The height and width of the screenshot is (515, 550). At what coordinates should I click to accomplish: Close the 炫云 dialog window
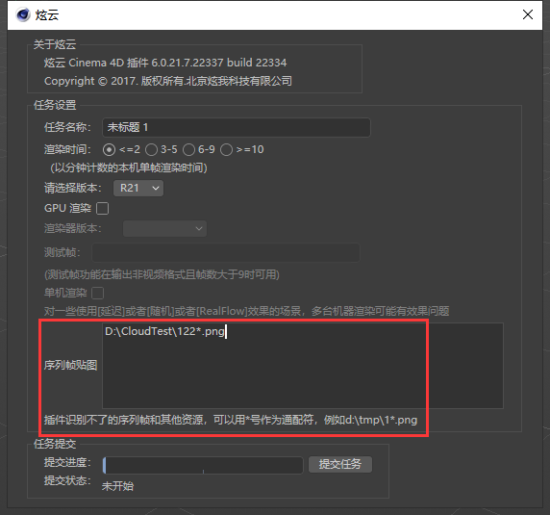(528, 14)
